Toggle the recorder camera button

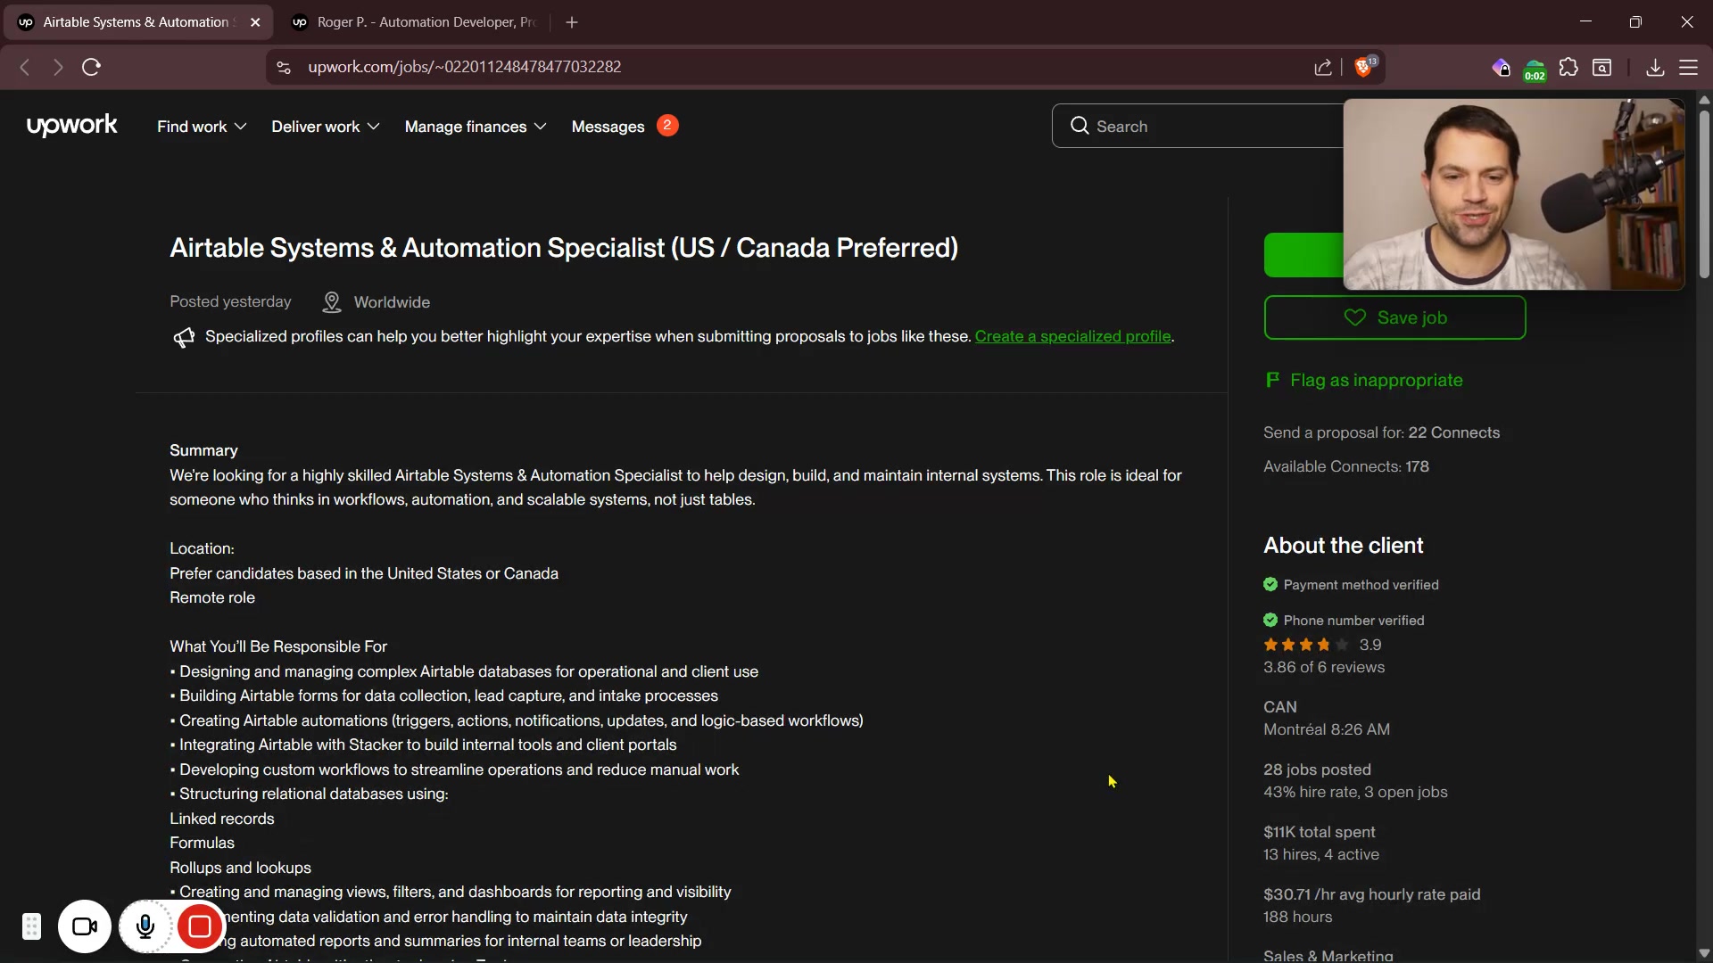point(85,927)
